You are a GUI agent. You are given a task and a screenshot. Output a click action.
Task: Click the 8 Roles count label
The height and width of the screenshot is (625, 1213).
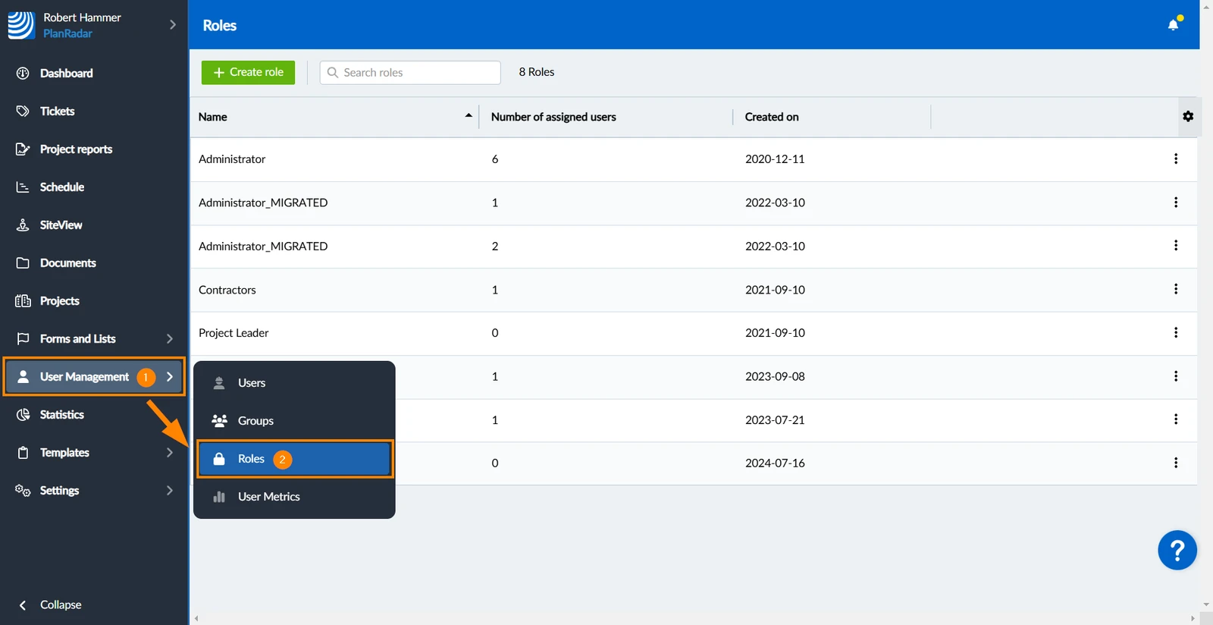coord(537,72)
